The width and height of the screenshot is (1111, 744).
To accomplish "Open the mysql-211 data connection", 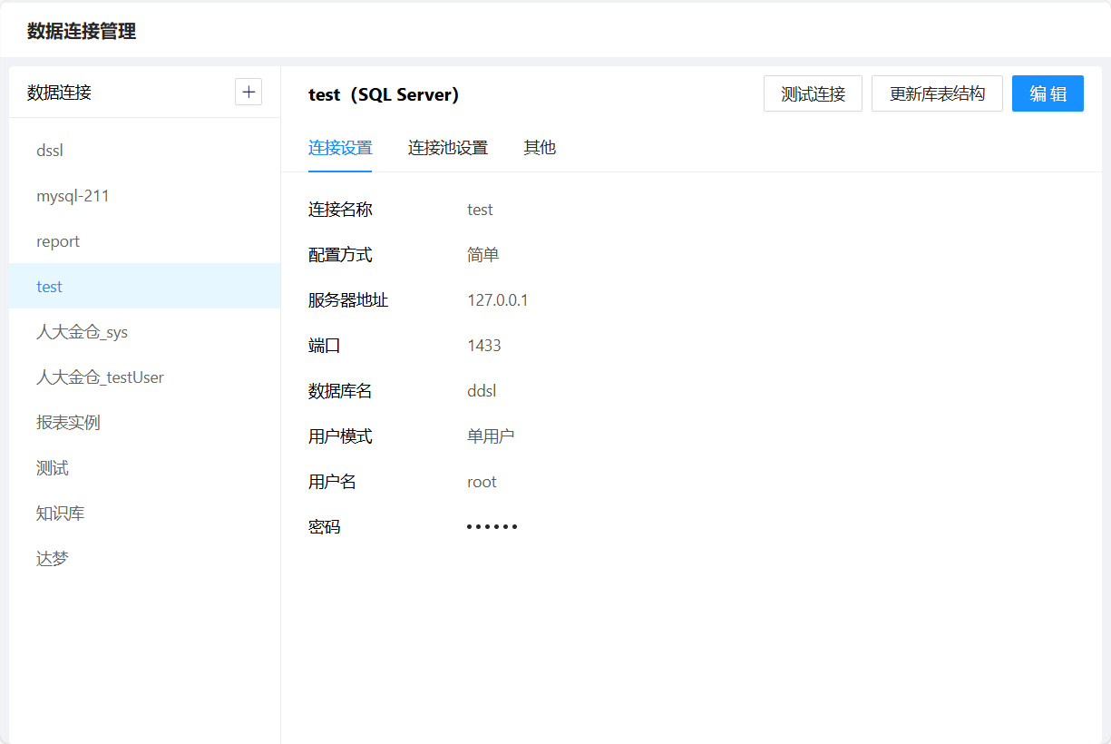I will 73,196.
